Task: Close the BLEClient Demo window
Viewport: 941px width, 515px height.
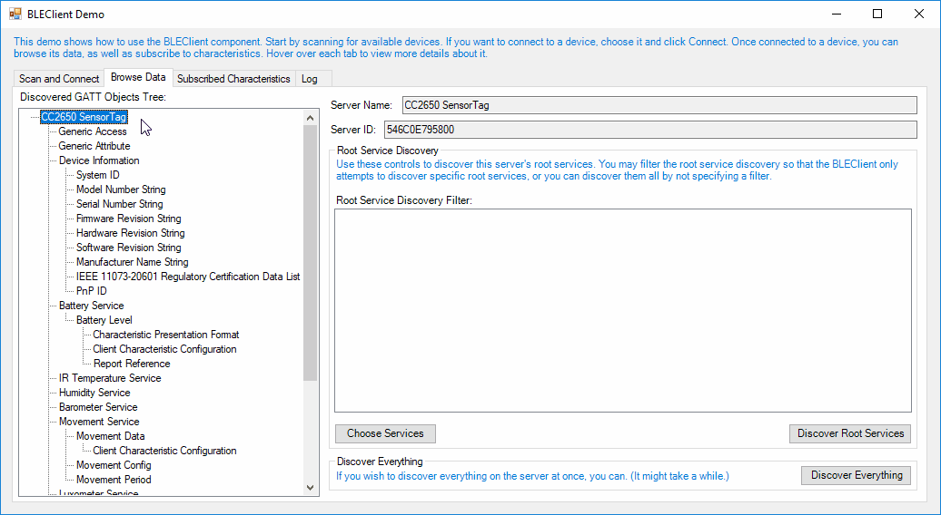Action: click(919, 14)
